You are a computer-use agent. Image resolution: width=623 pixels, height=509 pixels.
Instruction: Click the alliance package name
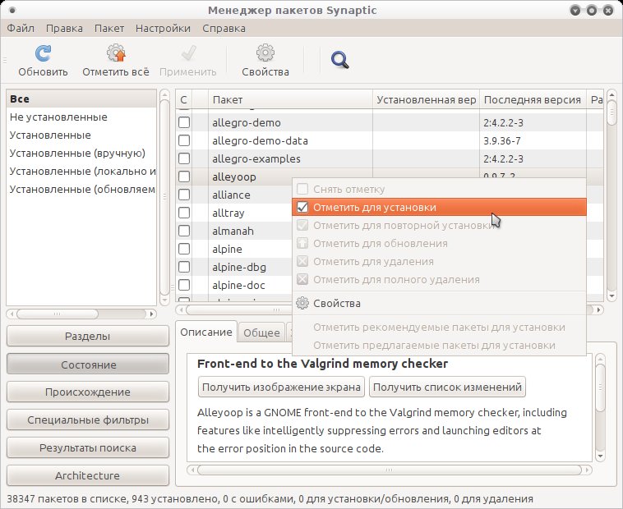pyautogui.click(x=231, y=195)
